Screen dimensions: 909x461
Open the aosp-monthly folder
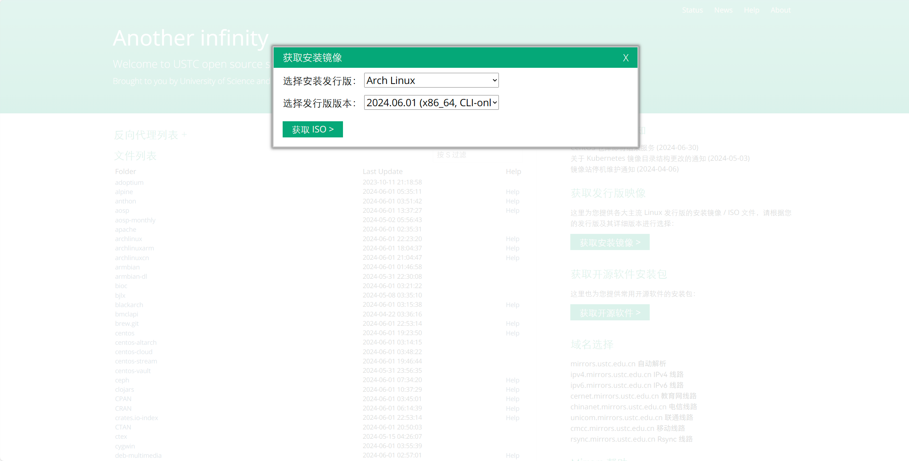pyautogui.click(x=135, y=220)
